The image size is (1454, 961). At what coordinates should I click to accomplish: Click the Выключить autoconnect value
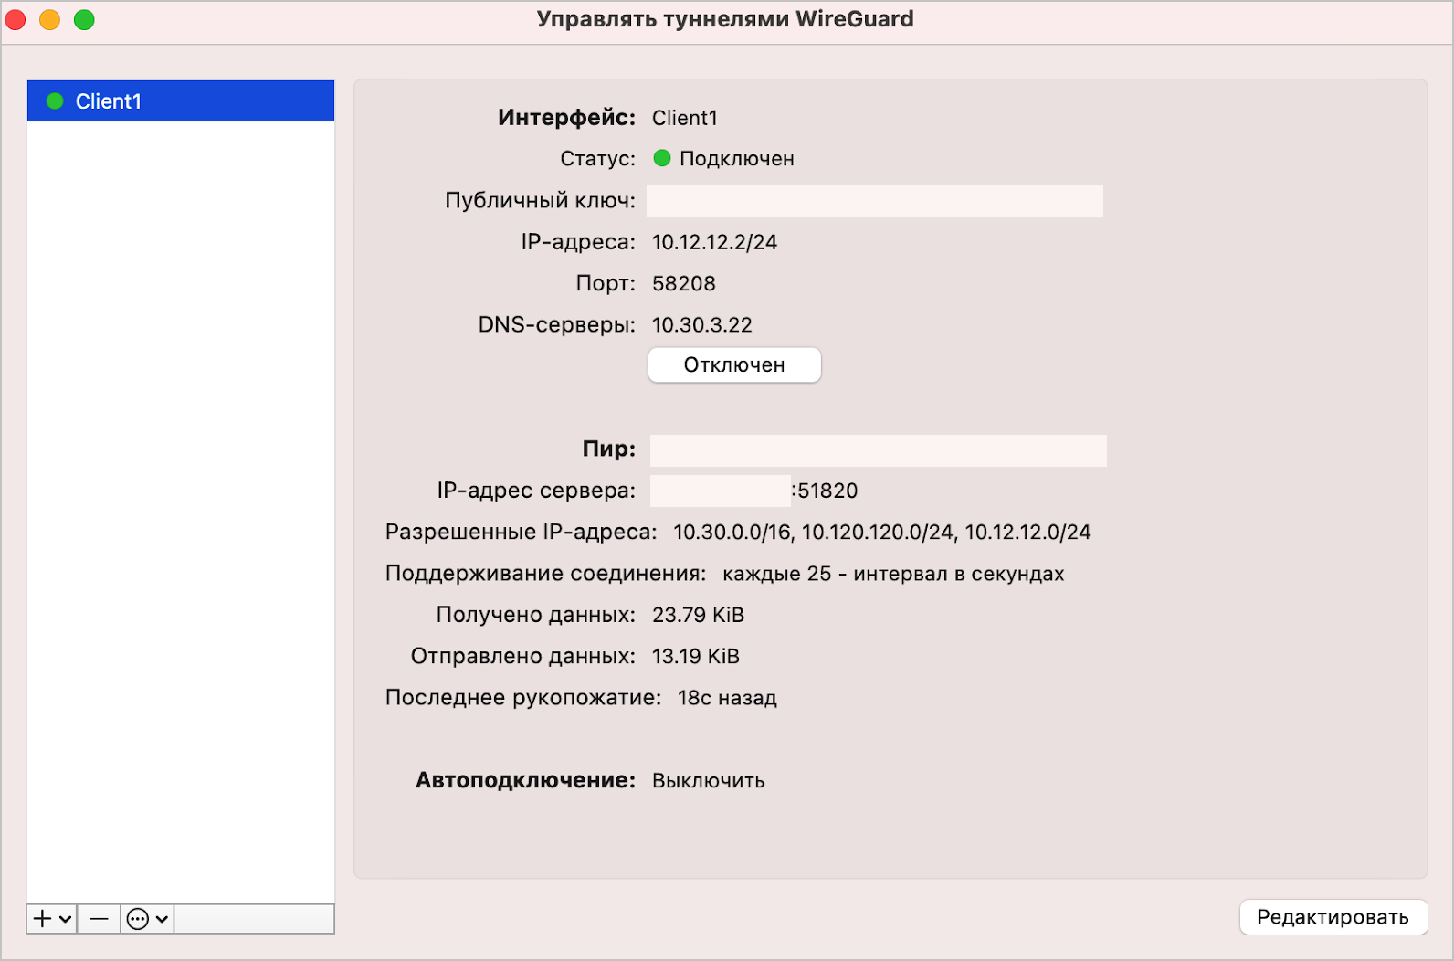coord(708,781)
